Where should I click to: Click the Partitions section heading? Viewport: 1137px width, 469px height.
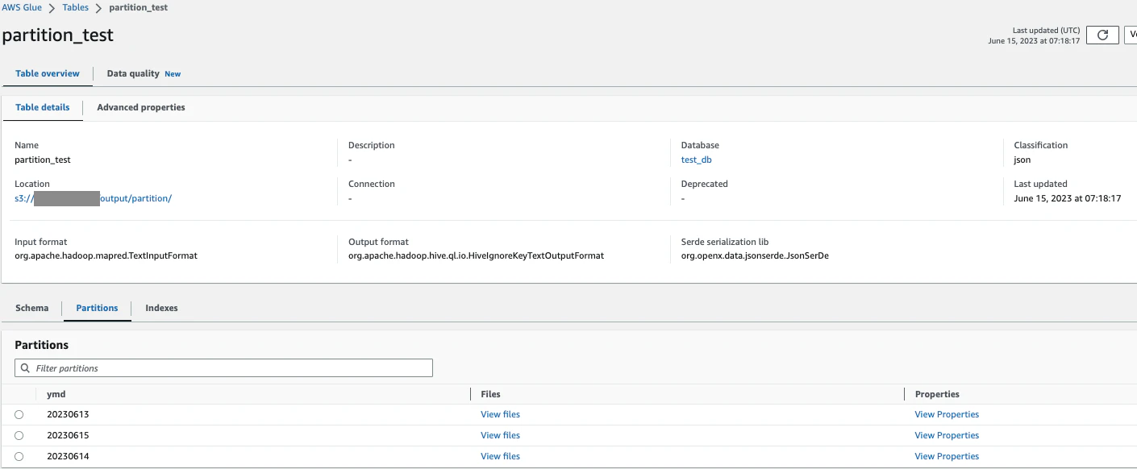[42, 345]
